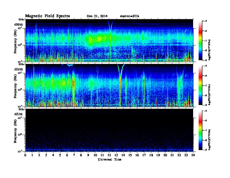
Task: Click the "-9" value on the dH/dt color bar
Action: tap(206, 60)
